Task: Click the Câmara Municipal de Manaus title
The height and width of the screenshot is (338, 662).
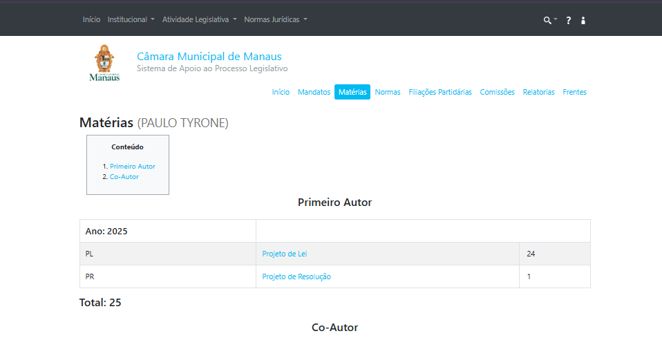Action: pos(209,57)
